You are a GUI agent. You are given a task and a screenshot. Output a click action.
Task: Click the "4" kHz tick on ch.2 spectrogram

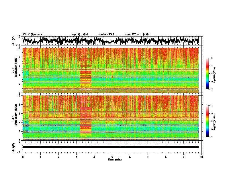(x=20, y=123)
